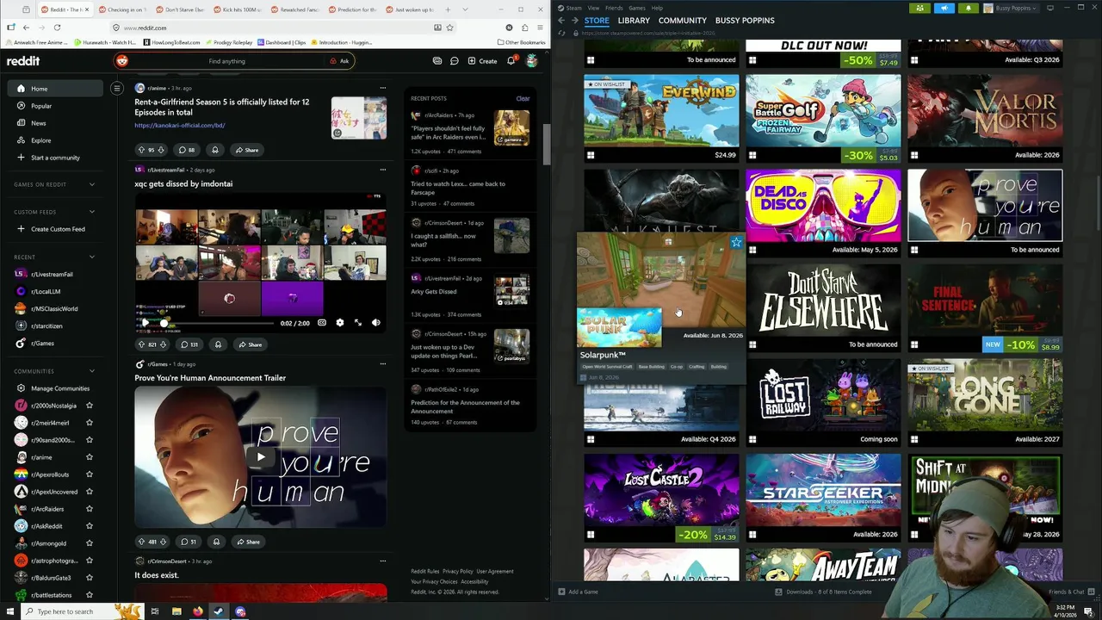Switch to 'Don't Starve Else' browser tab
The image size is (1102, 620).
tap(178, 9)
